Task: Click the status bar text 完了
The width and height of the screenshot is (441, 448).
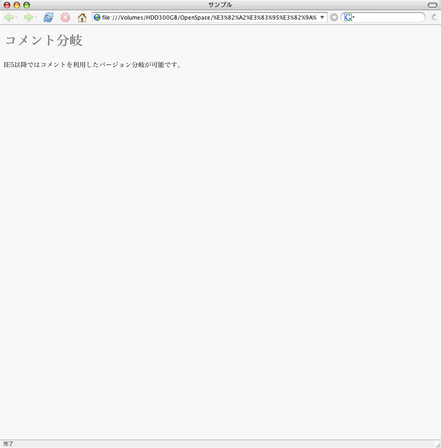Action: click(8, 444)
